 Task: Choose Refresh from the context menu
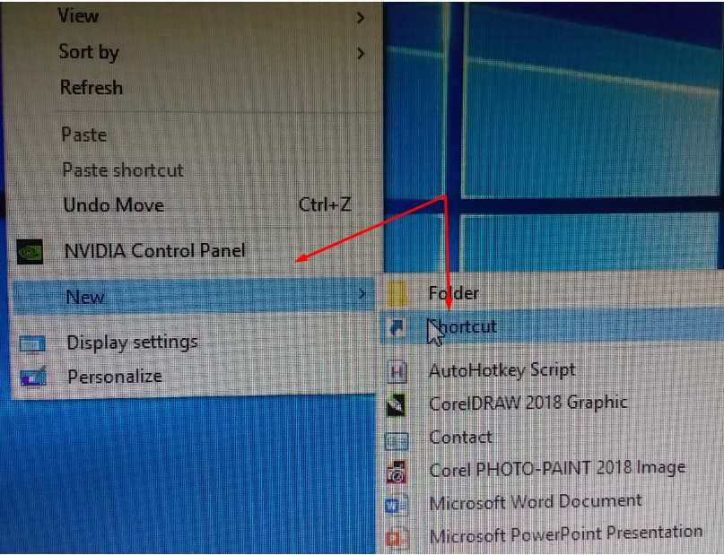point(196,88)
